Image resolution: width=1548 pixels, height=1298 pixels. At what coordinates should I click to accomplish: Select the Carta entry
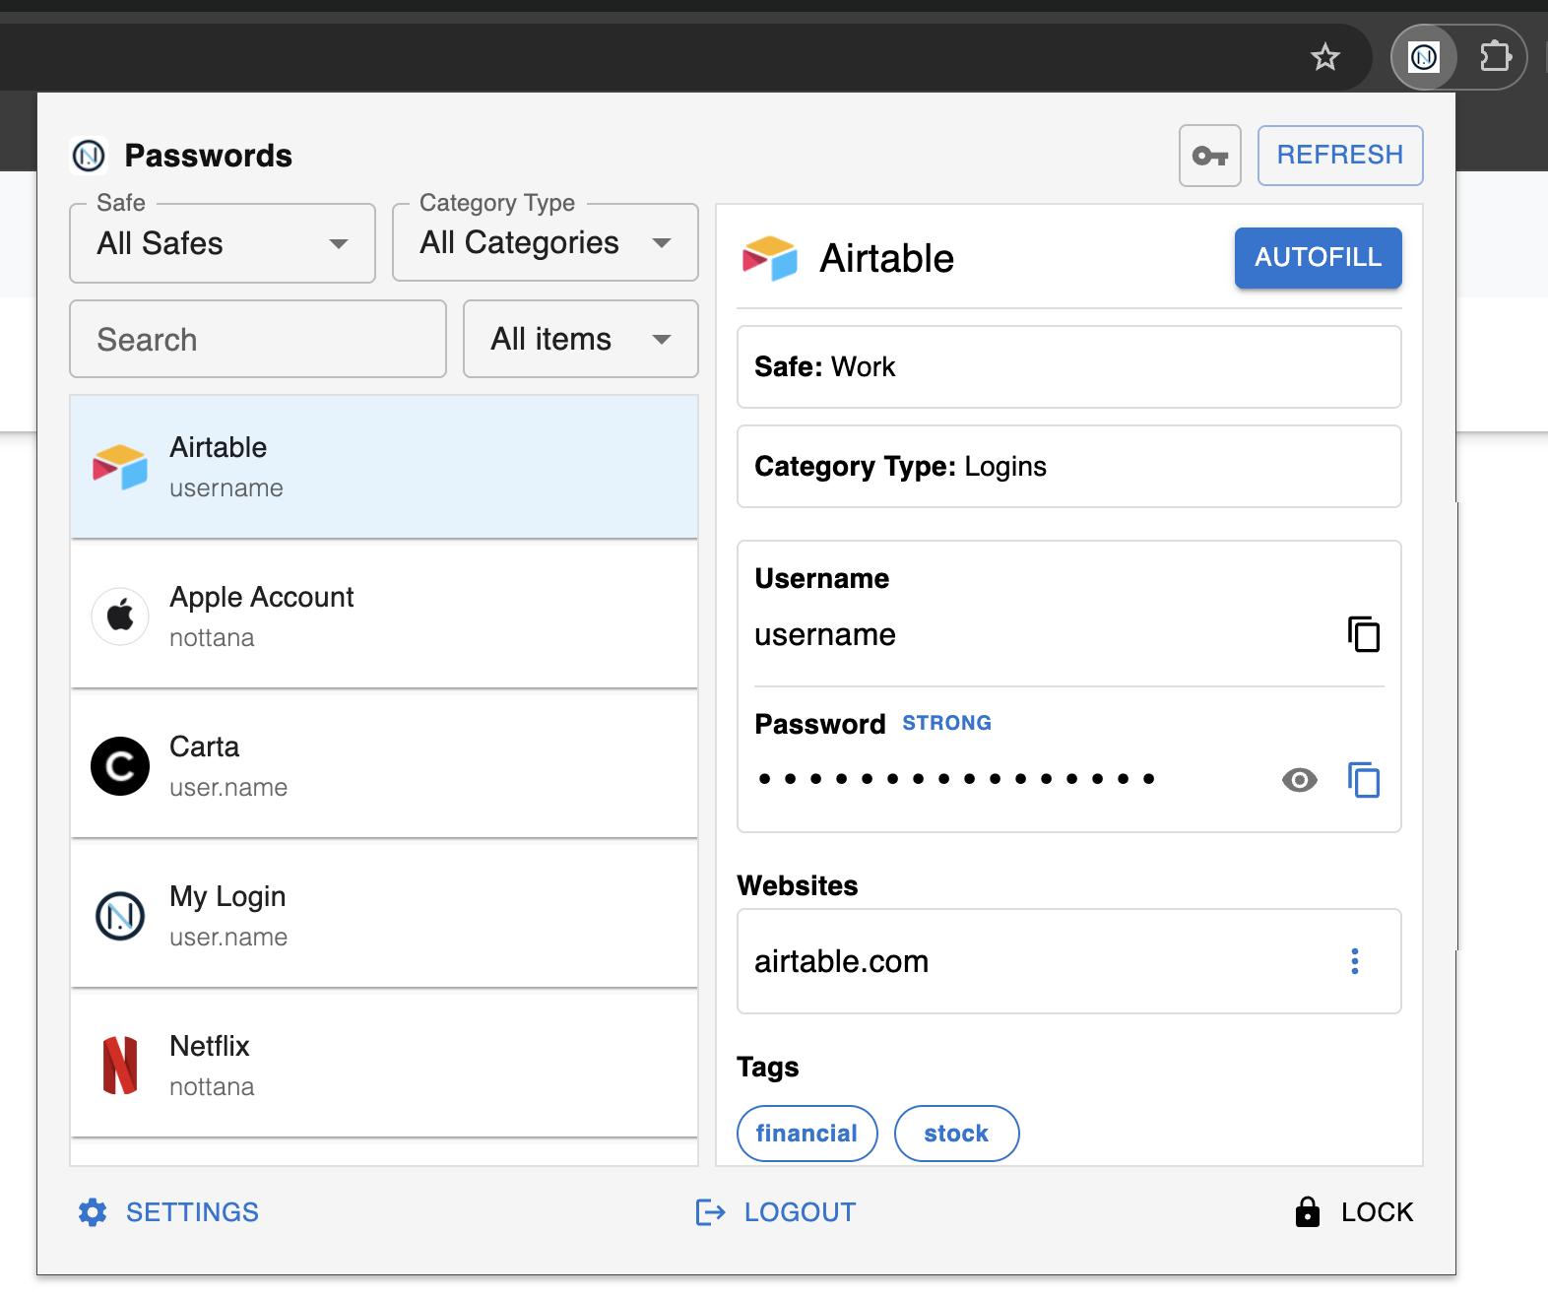click(384, 766)
